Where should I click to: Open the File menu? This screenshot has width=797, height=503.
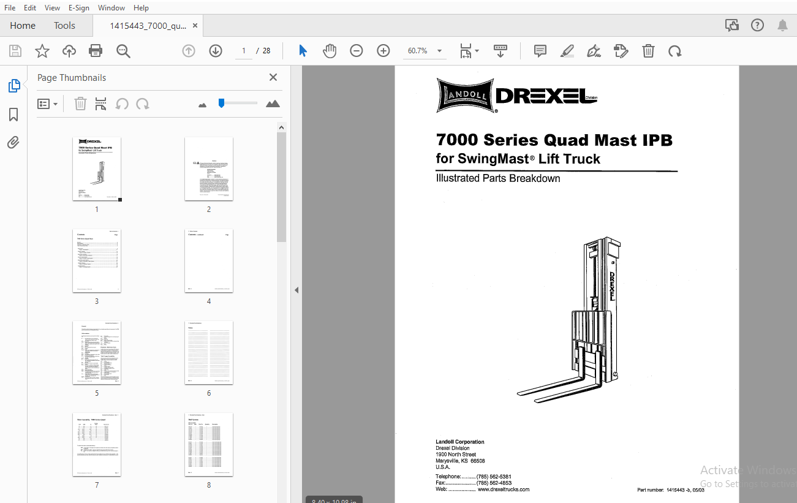(x=10, y=8)
